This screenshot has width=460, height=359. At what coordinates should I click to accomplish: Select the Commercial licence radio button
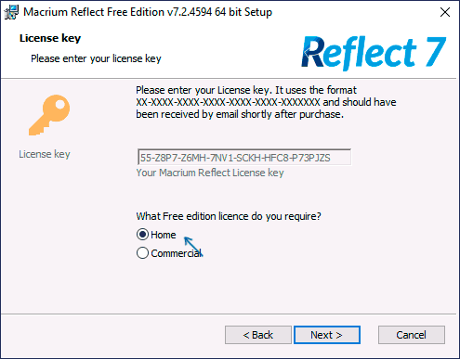(x=142, y=253)
